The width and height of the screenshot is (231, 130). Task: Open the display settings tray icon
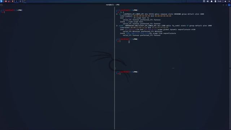(204, 1)
